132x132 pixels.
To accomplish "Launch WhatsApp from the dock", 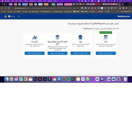I will (x=88, y=79).
